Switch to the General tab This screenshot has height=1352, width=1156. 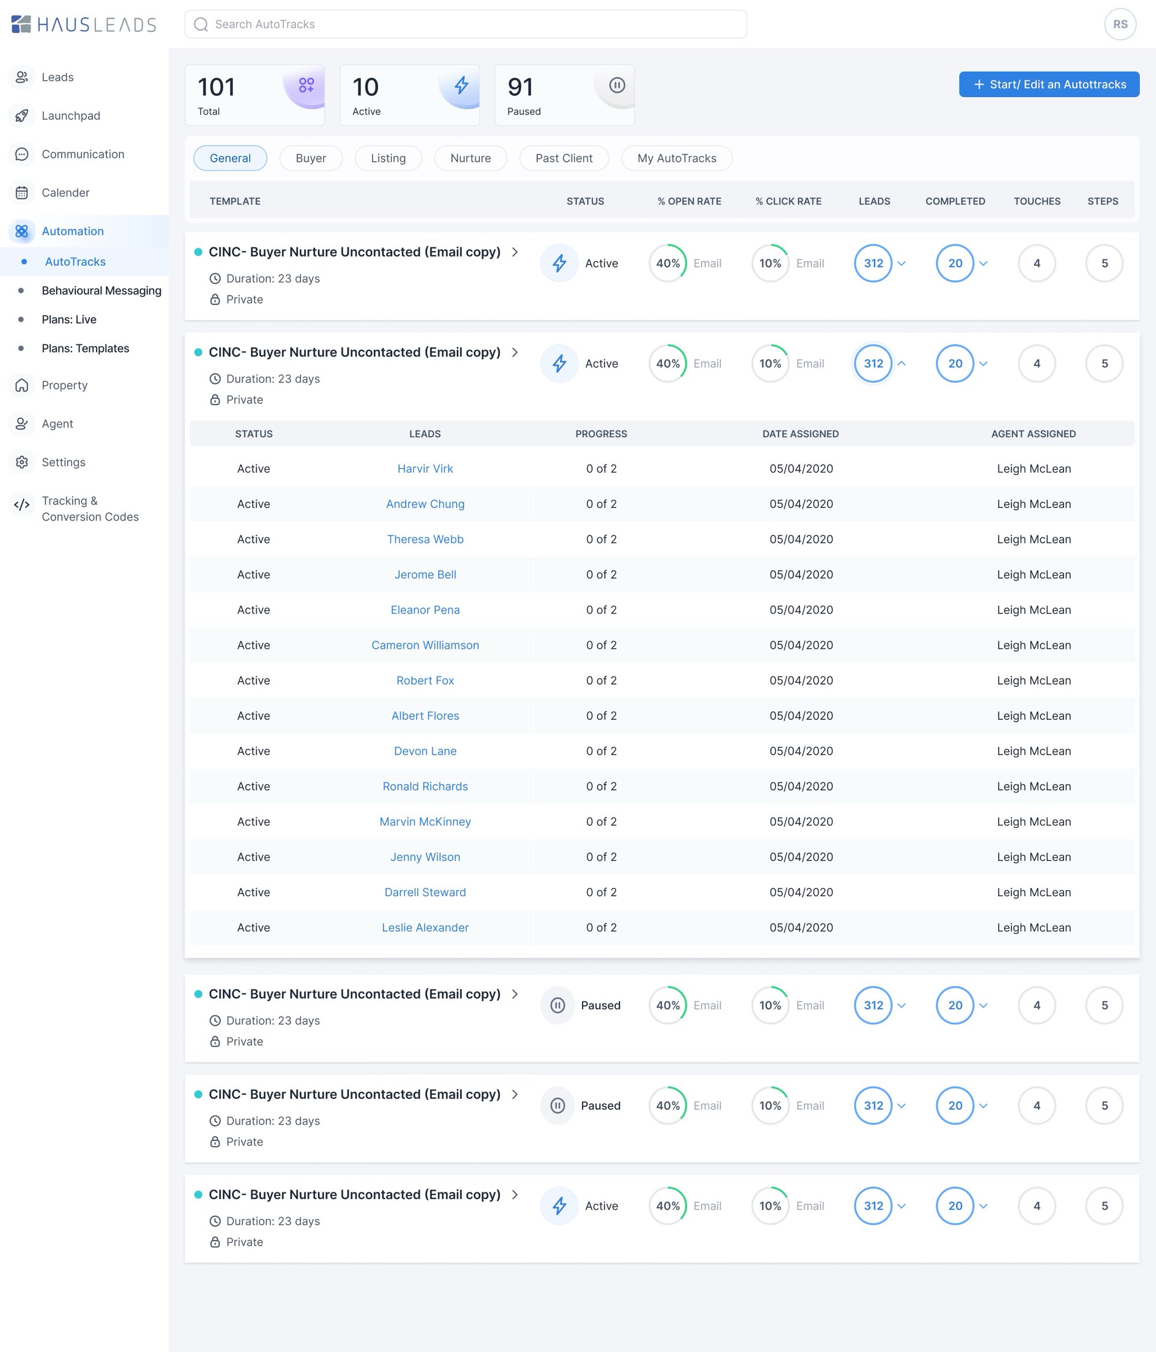pos(231,158)
